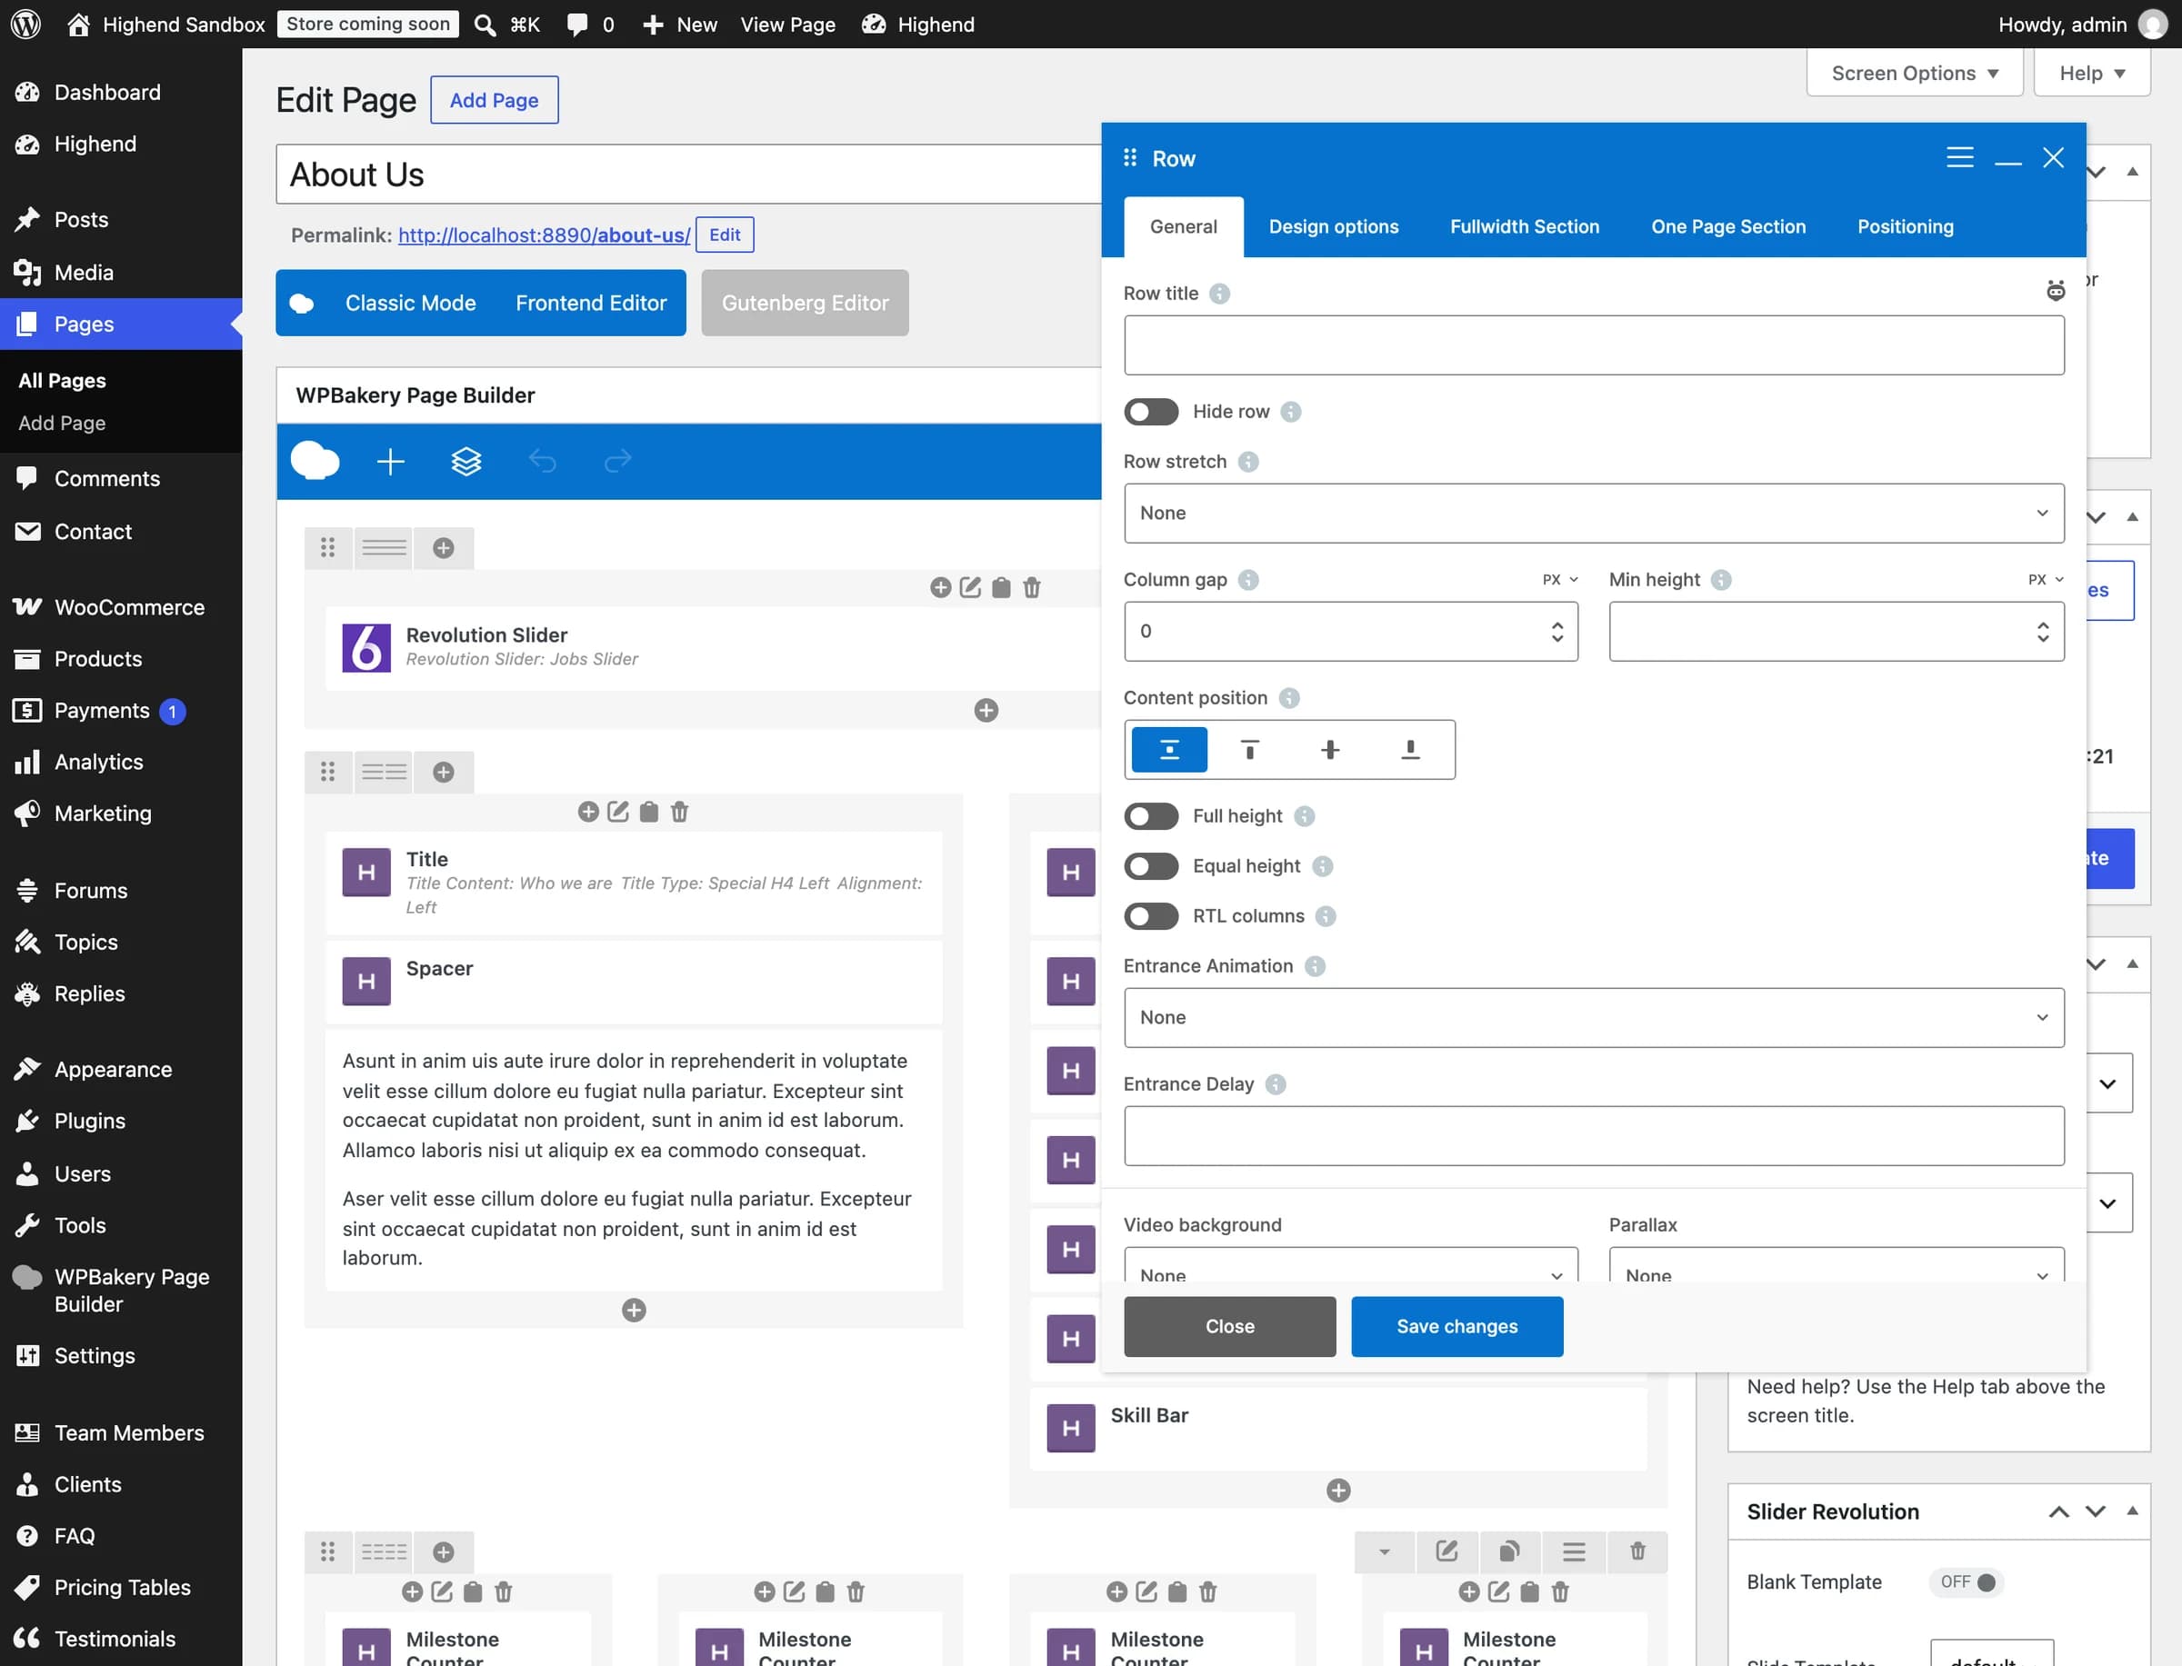The height and width of the screenshot is (1666, 2182).
Task: Click the undo arrow in builder toolbar
Action: (x=543, y=461)
